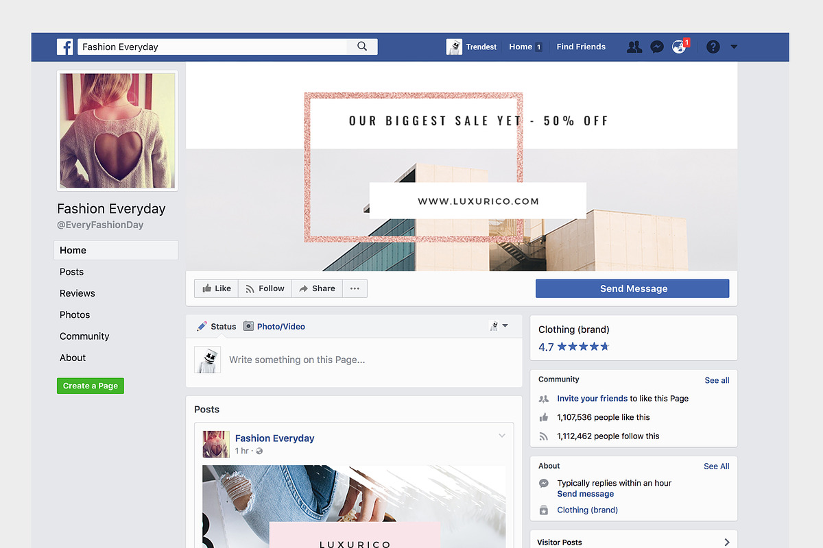The height and width of the screenshot is (548, 823).
Task: Click the 1,107,536 people like this text
Action: tap(604, 417)
